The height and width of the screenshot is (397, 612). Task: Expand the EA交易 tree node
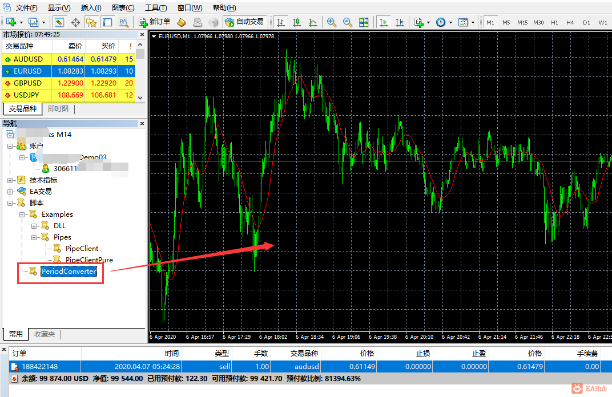[x=10, y=192]
